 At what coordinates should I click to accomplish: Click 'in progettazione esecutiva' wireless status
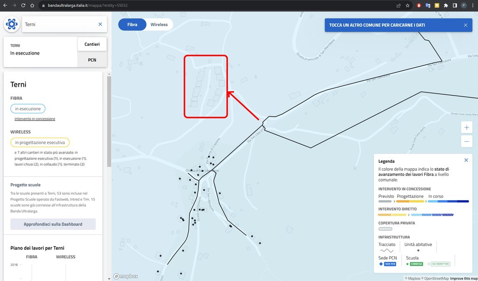(x=40, y=142)
